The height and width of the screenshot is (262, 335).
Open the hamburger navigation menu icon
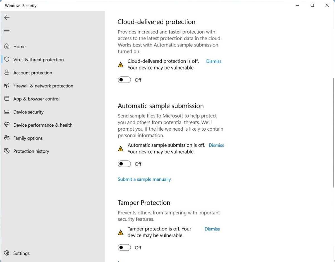point(7,30)
